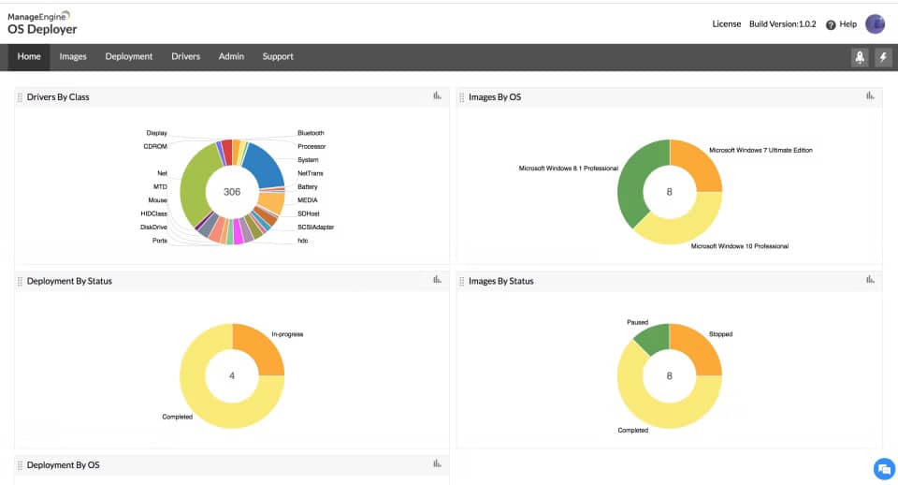Click the Net label in Drivers chart
The image size is (898, 485).
point(162,173)
